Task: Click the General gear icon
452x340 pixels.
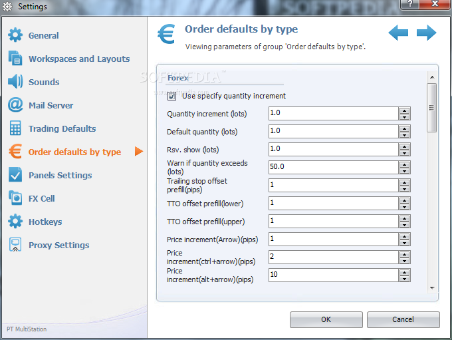Action: coord(15,35)
